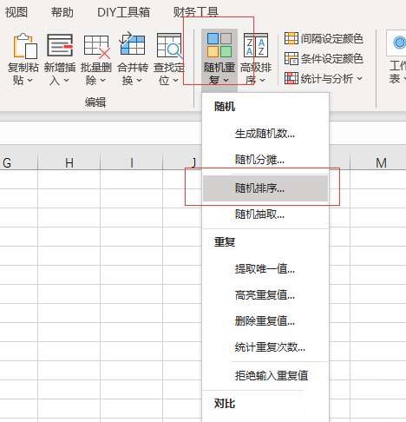The image size is (406, 422).
Task: Click the 工作表 blue circle icon
Action: click(x=400, y=43)
